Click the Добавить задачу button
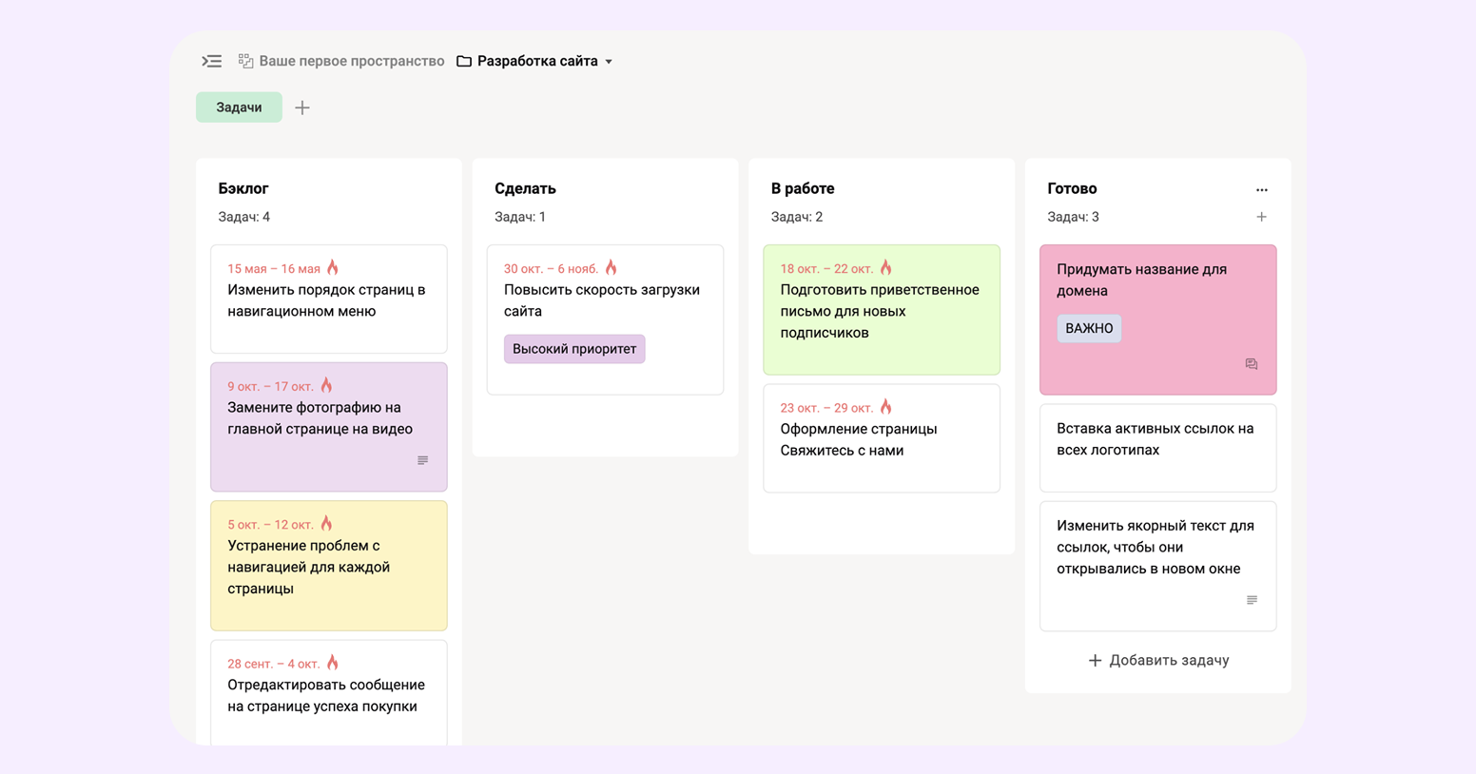Image resolution: width=1476 pixels, height=774 pixels. tap(1158, 660)
